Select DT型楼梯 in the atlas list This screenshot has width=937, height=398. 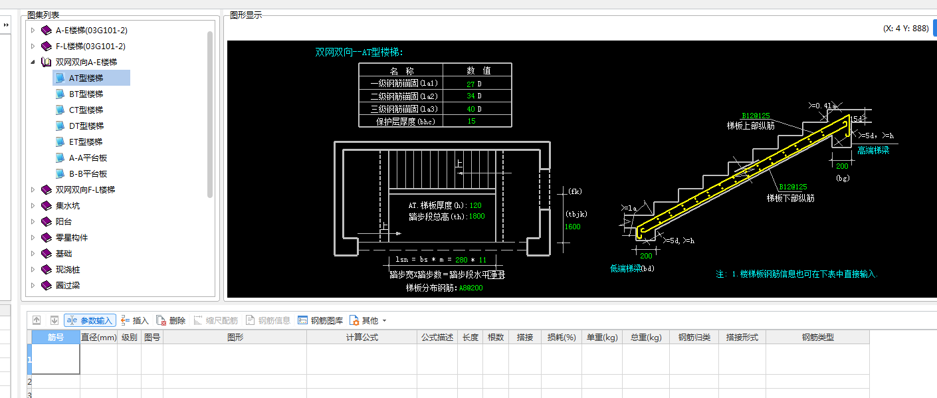click(86, 126)
